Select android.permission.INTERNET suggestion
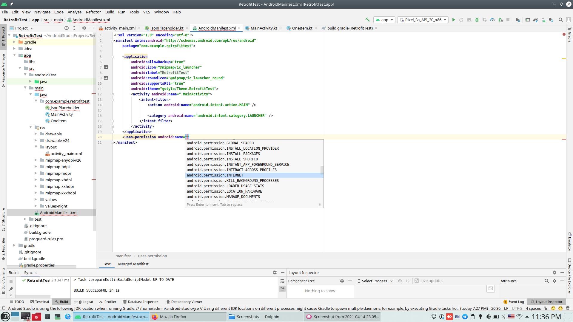Viewport: 573px width, 322px height. coord(215,175)
